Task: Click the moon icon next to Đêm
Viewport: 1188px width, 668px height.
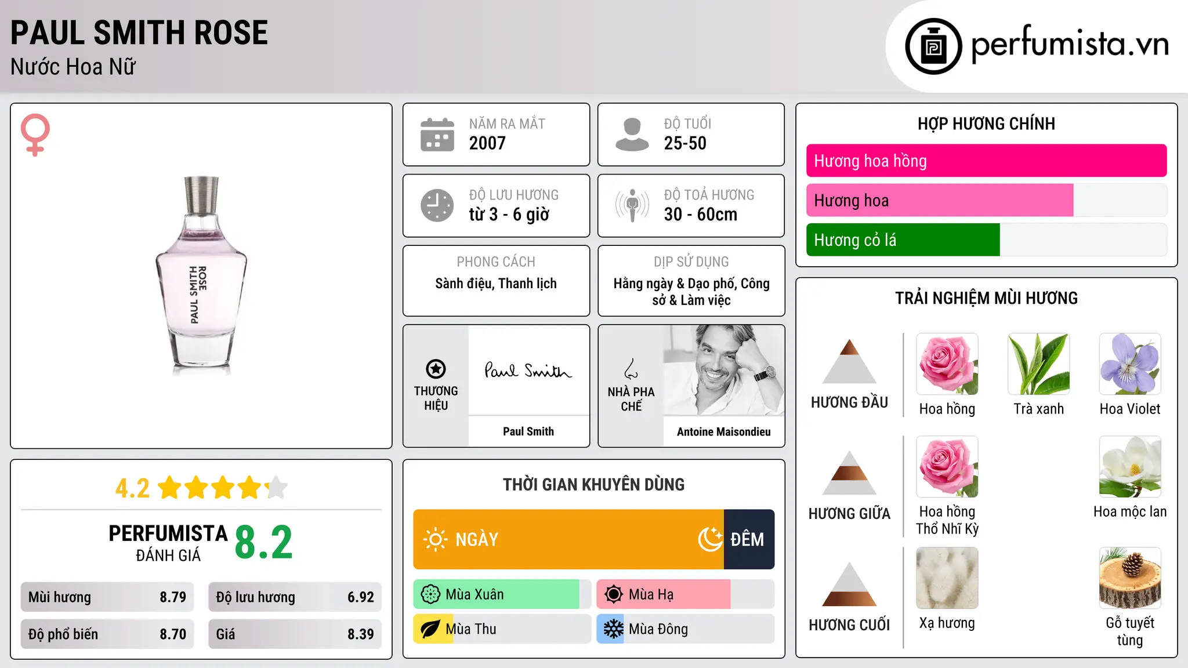Action: tap(711, 539)
